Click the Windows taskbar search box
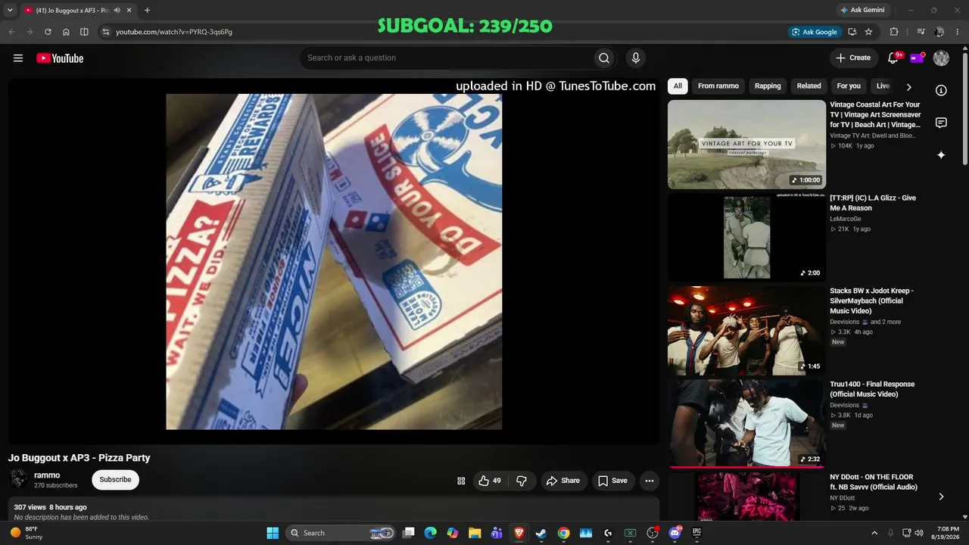This screenshot has height=545, width=969. [x=341, y=533]
